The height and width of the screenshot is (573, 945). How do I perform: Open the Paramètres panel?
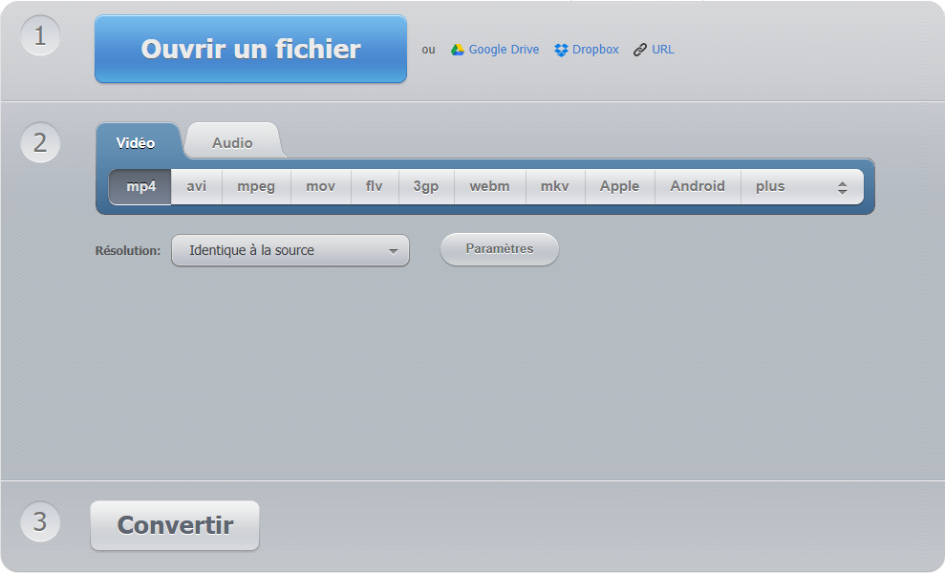pos(499,248)
